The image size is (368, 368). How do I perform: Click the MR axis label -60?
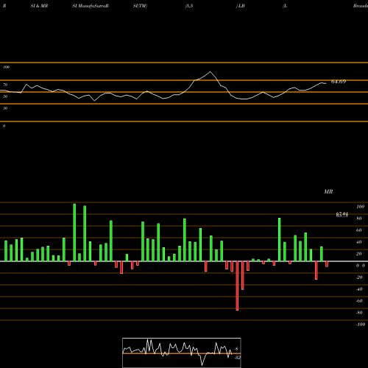click(x=359, y=301)
